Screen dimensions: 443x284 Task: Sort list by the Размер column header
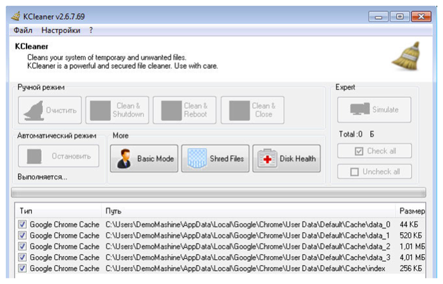click(x=410, y=211)
